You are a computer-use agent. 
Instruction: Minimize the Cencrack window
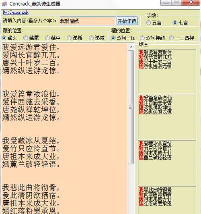pyautogui.click(x=166, y=2)
